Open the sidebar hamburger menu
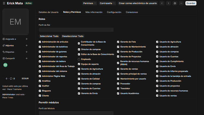Viewport: 204px width, 115px height. tap(4, 3)
